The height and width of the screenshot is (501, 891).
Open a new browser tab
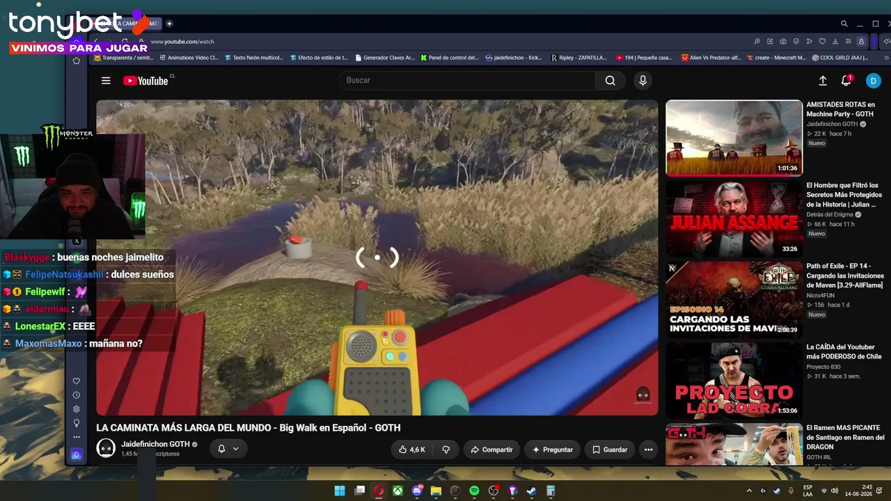click(x=169, y=24)
